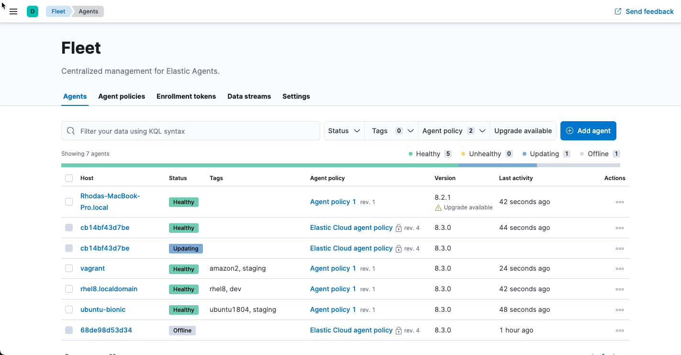Screen dimensions: 681x355
Task: Open actions menu for Rhodas-MacBook-Pro.local
Action: [620, 202]
